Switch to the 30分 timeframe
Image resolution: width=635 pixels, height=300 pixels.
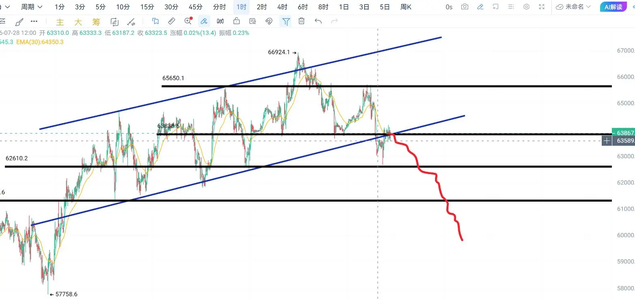click(171, 7)
